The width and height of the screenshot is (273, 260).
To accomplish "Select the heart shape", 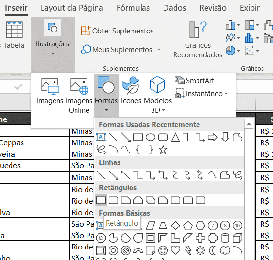I will click(175, 250).
